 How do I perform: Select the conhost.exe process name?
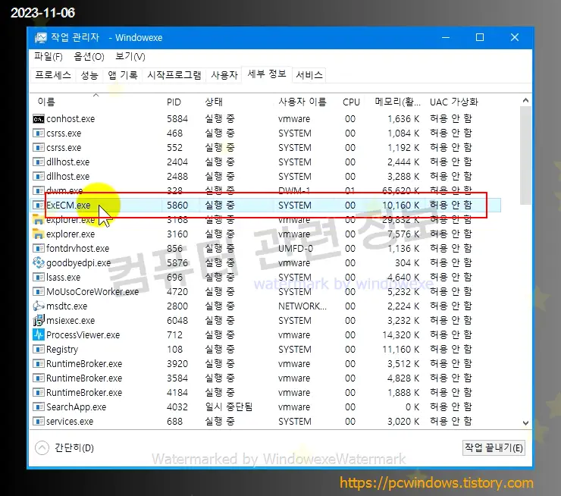[x=71, y=119]
